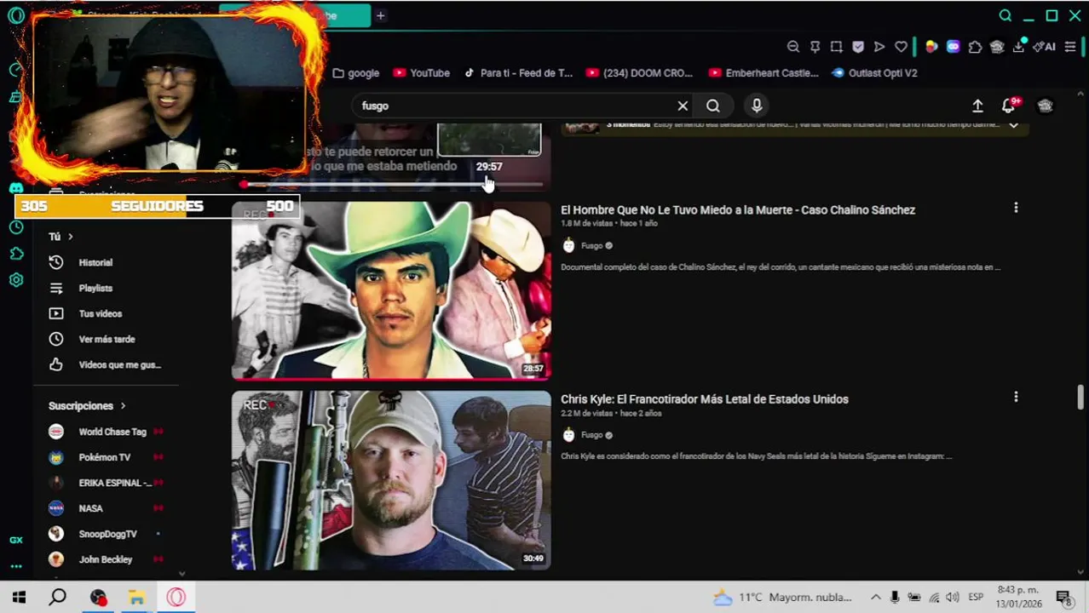
Task: Click the YouTube search magnifier button
Action: (x=713, y=106)
